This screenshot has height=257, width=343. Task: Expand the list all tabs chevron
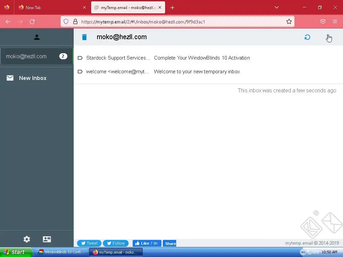click(x=276, y=7)
